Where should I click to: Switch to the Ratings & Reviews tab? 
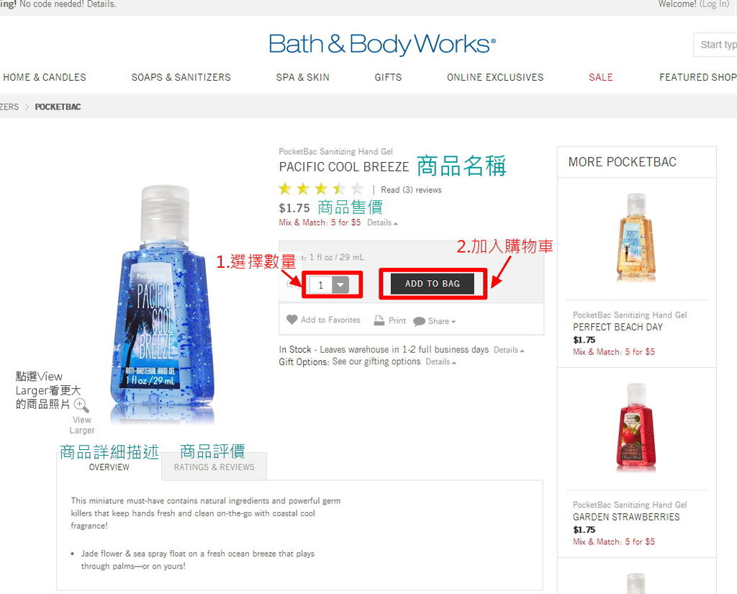tap(214, 467)
